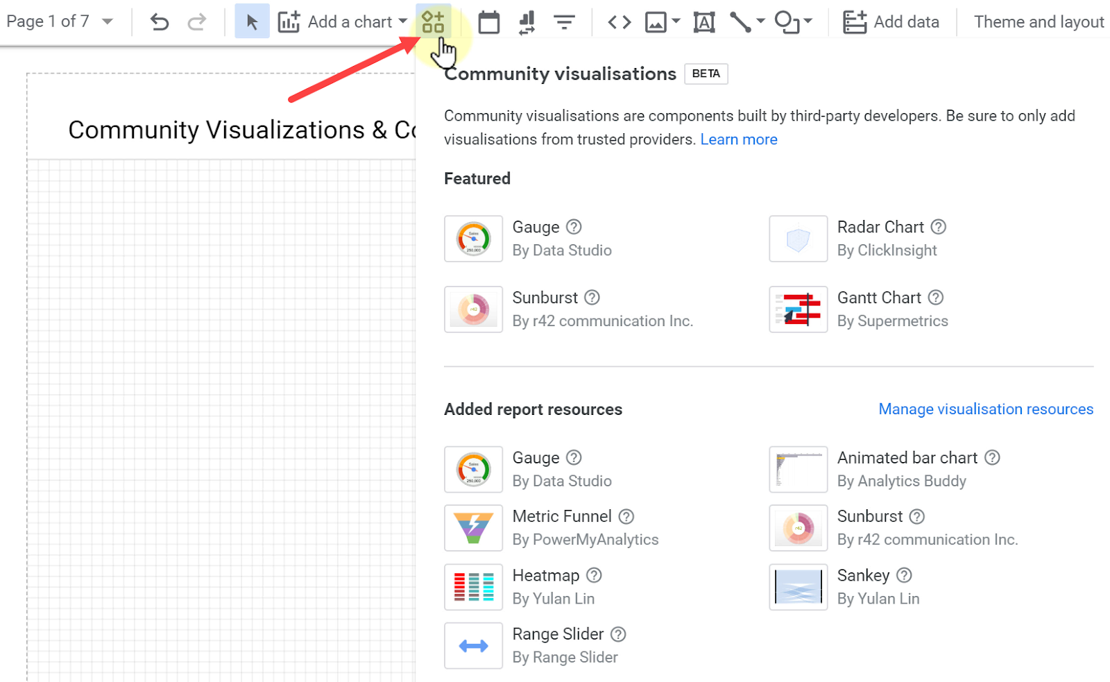The image size is (1110, 682).
Task: Open help for Sankey
Action: click(x=904, y=575)
